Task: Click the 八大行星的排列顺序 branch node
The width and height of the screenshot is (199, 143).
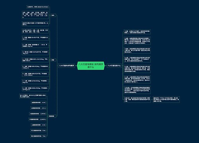Action: pos(66,66)
